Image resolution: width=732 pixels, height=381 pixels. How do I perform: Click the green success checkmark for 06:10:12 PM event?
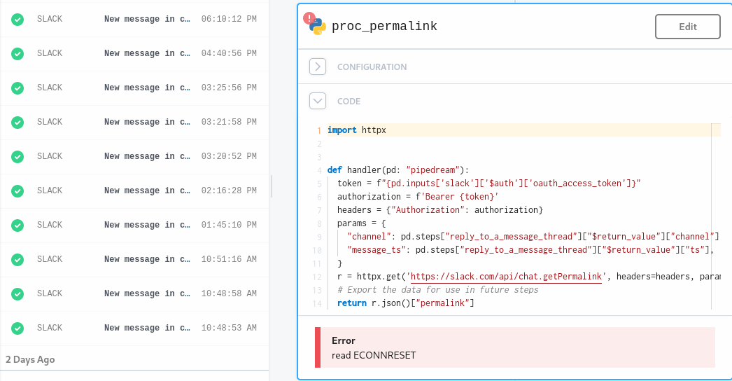pos(17,20)
